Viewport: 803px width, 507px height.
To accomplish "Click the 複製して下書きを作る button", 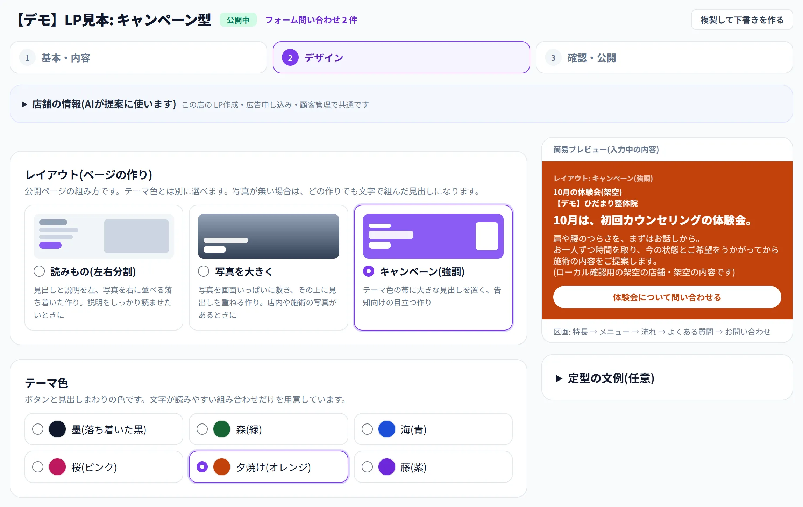I will [x=742, y=20].
